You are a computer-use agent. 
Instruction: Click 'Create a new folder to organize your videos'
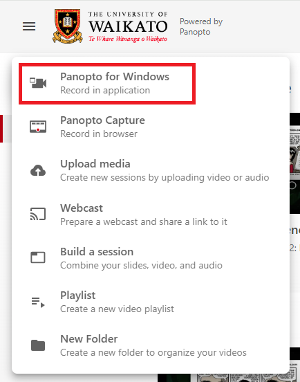pos(153,352)
